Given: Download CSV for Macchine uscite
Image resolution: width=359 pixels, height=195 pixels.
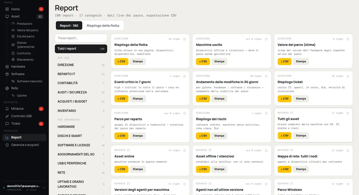Looking at the screenshot, I should pos(203,62).
